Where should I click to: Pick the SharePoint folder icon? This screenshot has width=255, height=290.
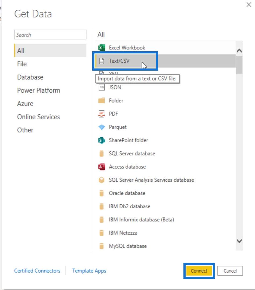102,140
